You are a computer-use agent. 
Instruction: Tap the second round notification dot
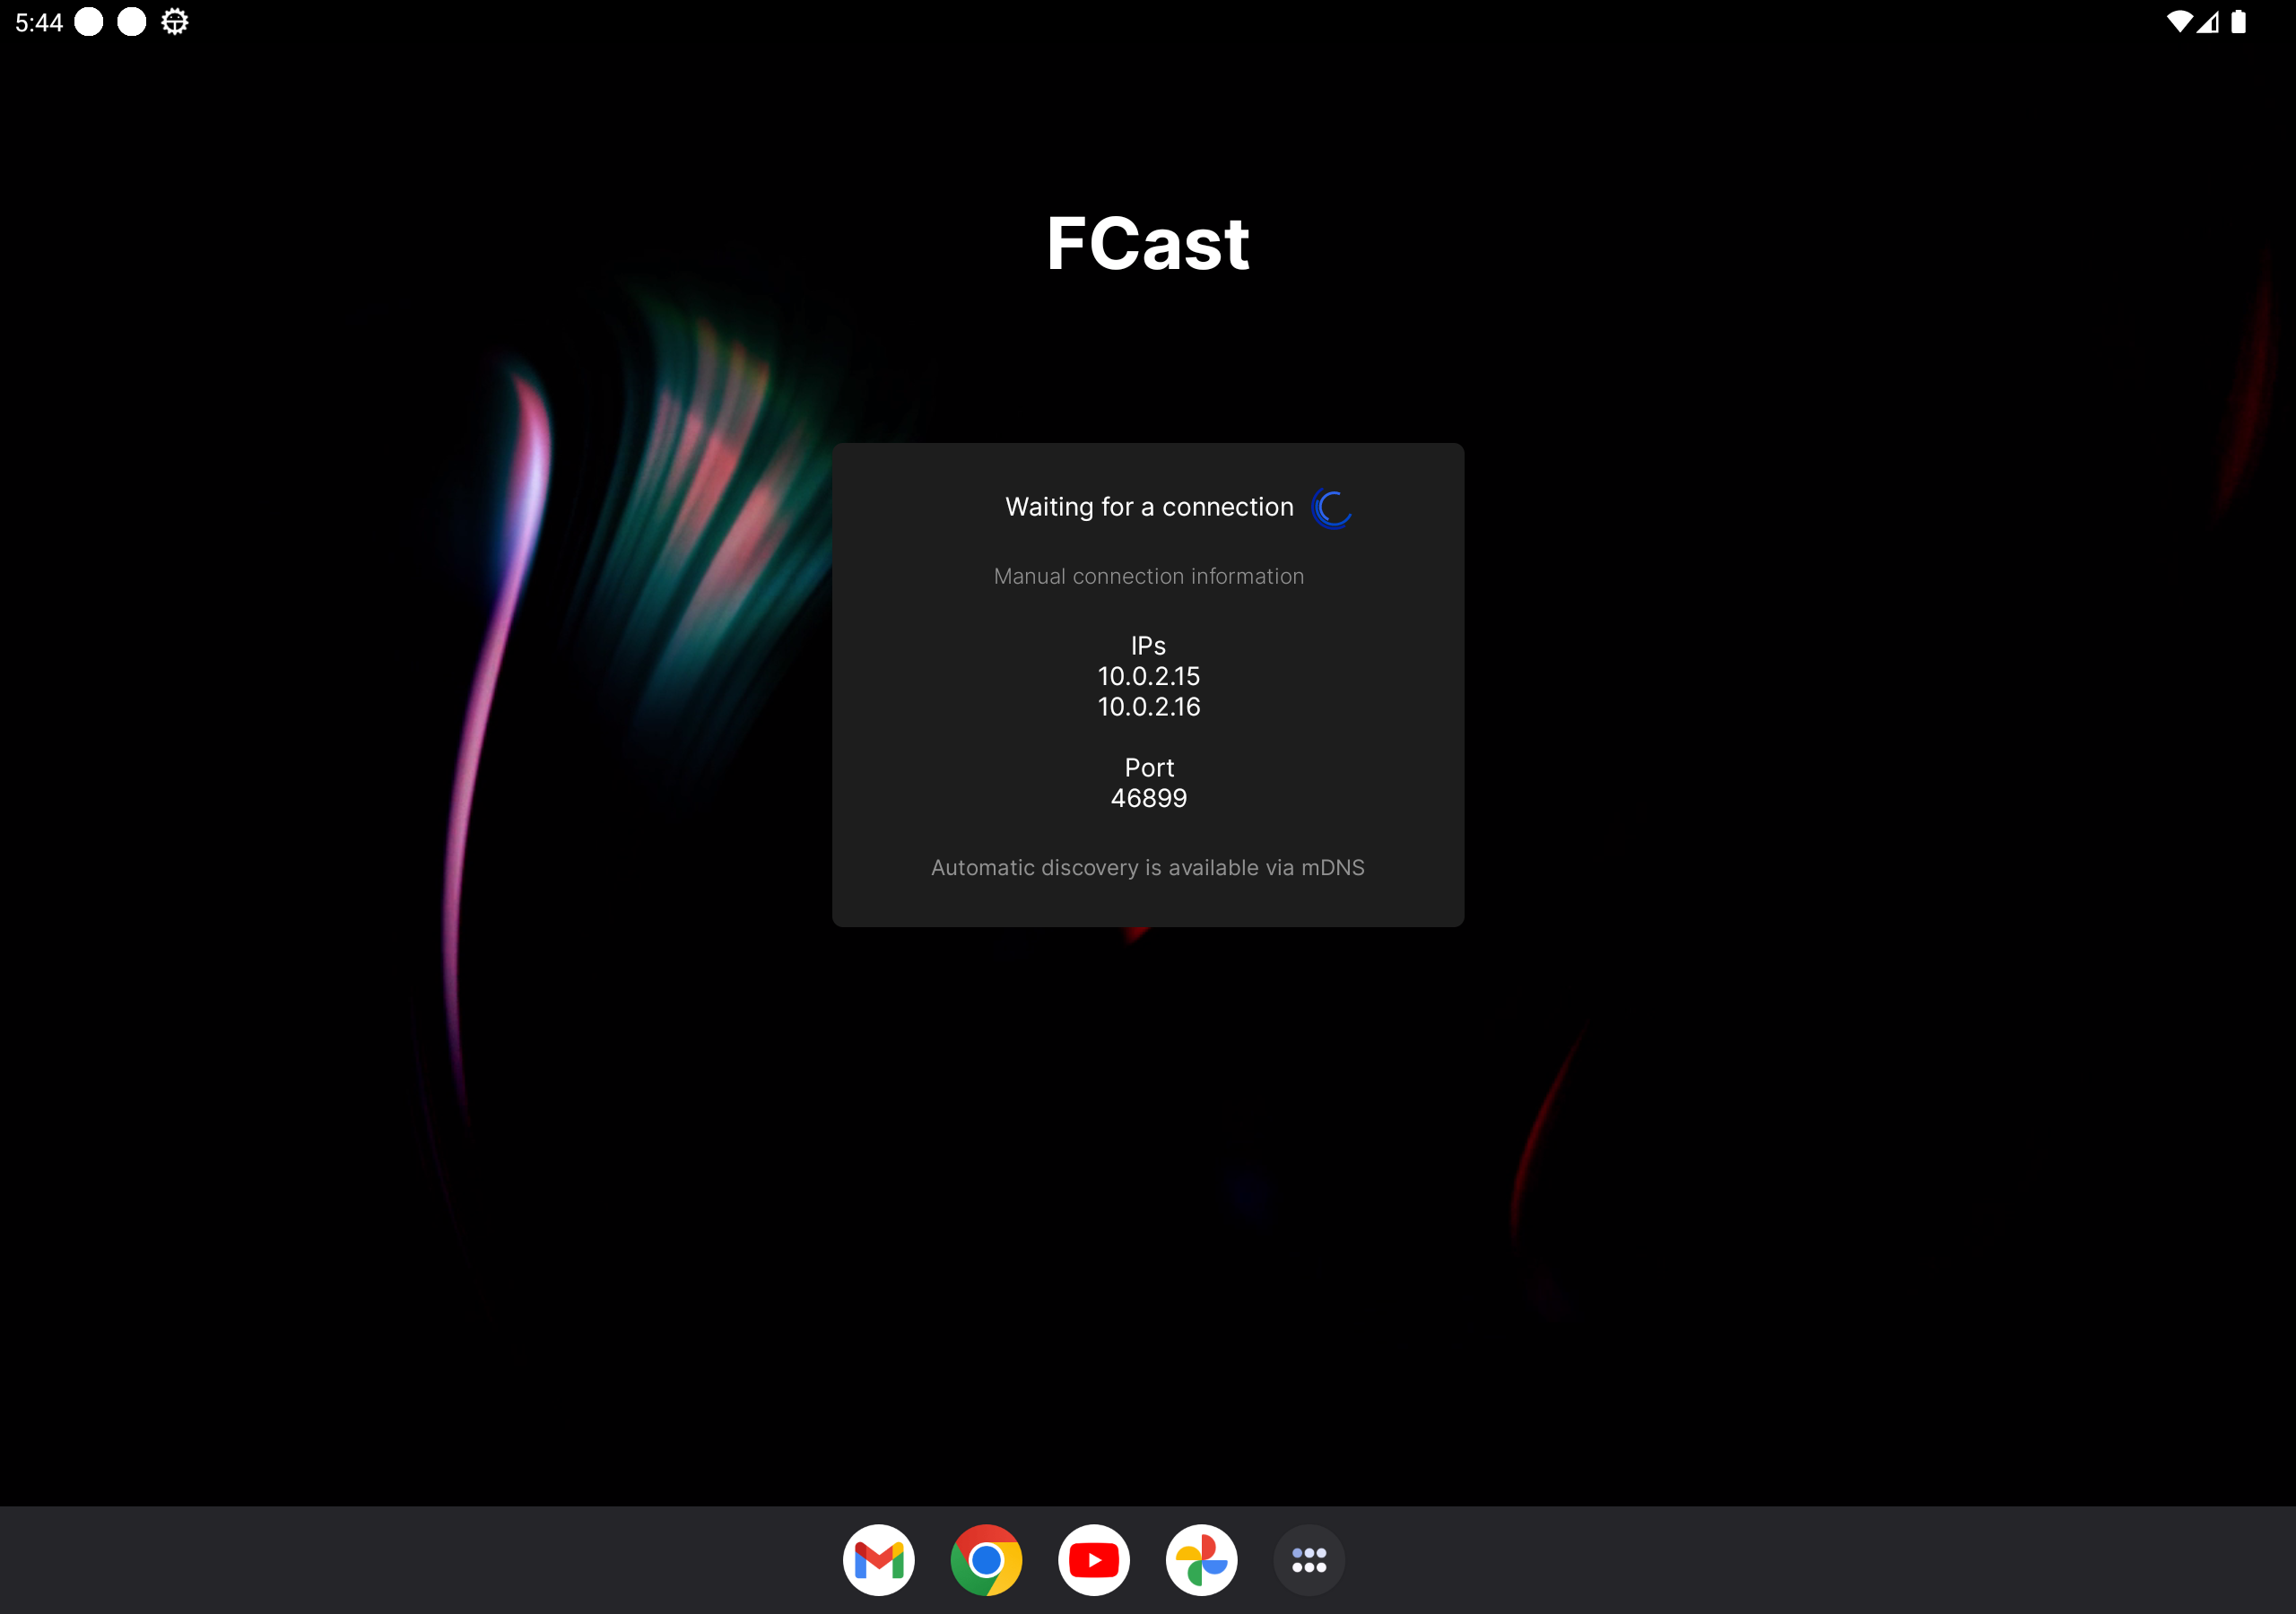pos(132,22)
